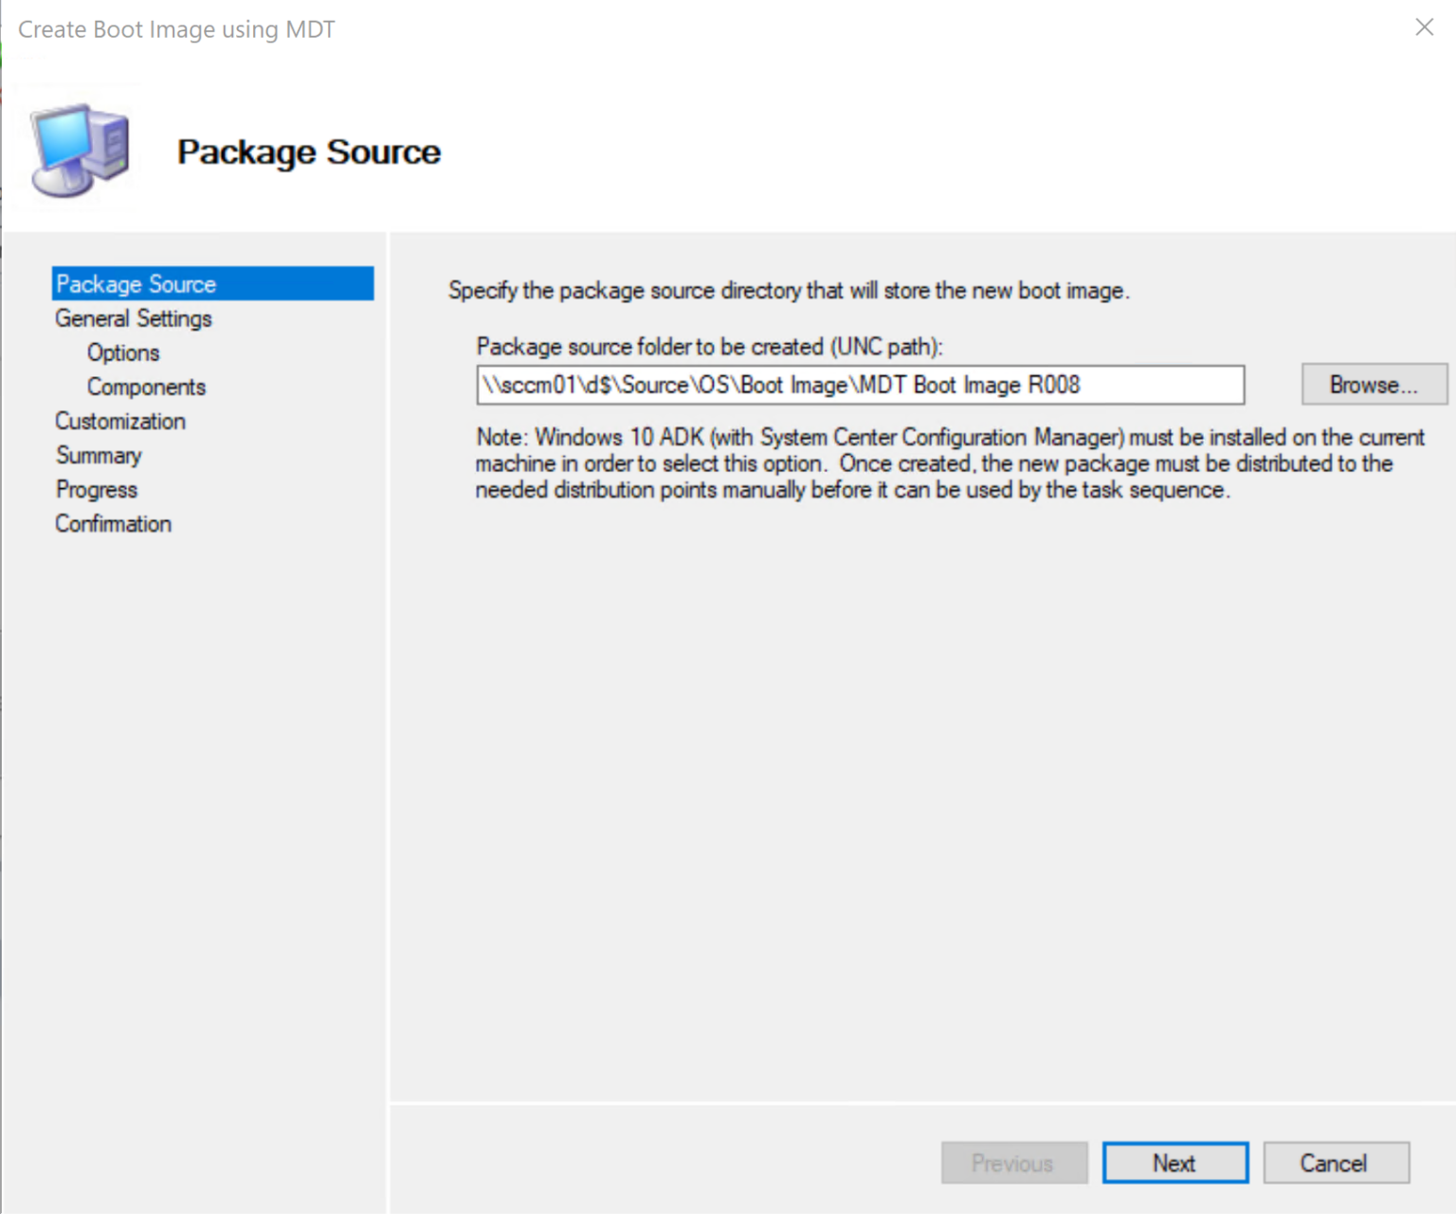Open the Confirmation step

pos(113,523)
